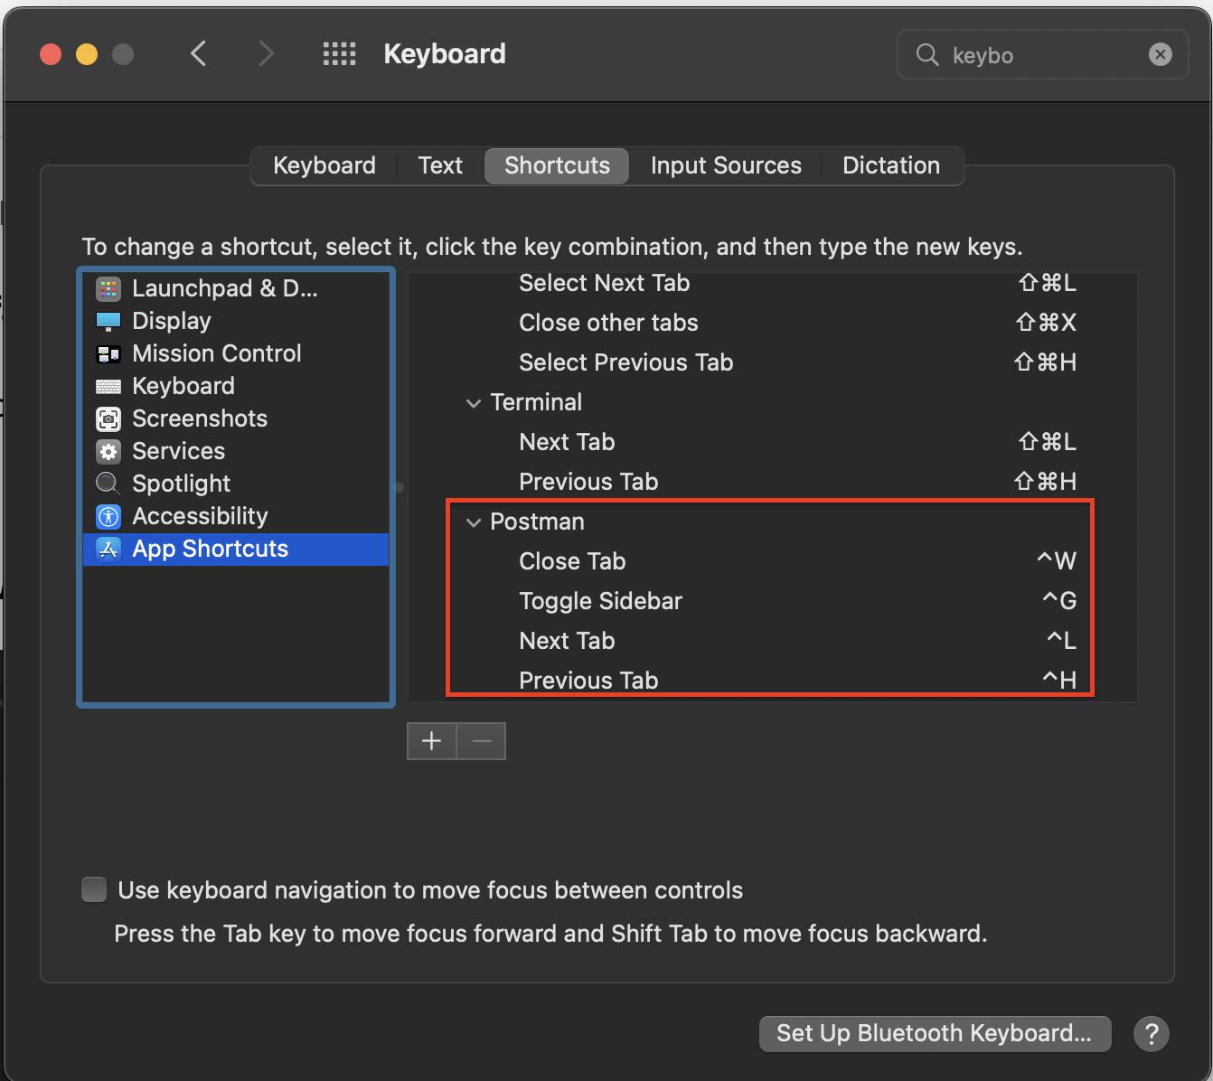Remove shortcut with the minus button
This screenshot has height=1081, width=1213.
coord(482,741)
